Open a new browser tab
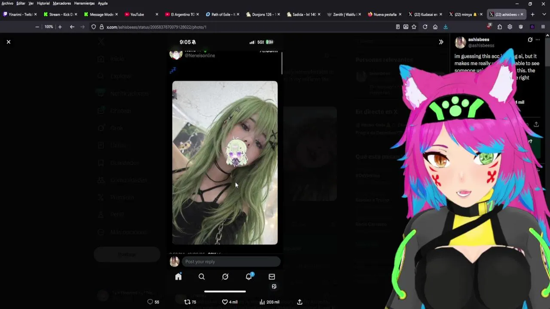Viewport: 550px width, 309px height. pos(532,14)
